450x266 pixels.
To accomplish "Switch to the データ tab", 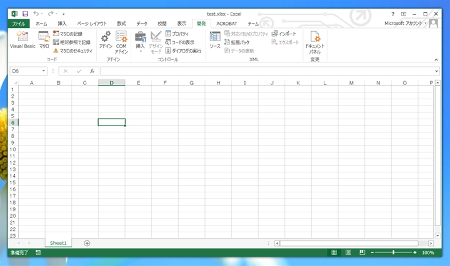I will click(x=142, y=24).
